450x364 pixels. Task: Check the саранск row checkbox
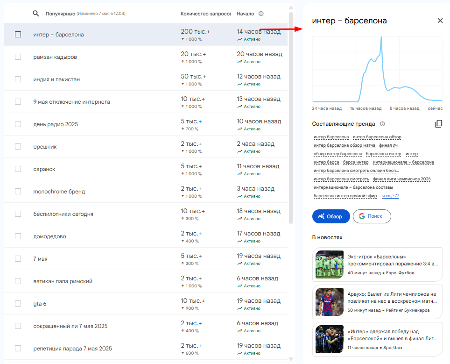pyautogui.click(x=18, y=169)
